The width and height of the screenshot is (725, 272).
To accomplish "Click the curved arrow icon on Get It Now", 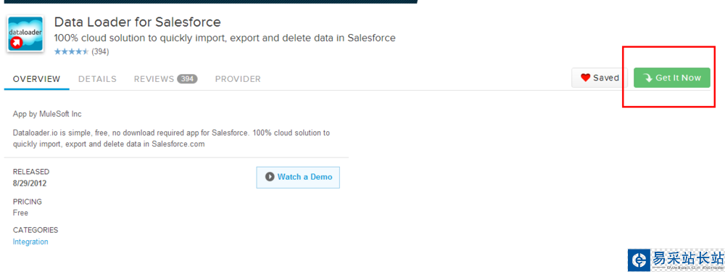I will [x=647, y=78].
